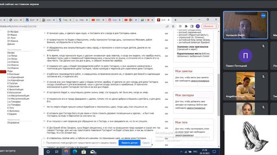This screenshot has height=155, width=277.
Task: Open the book От Иоанна
Action: [13, 41]
